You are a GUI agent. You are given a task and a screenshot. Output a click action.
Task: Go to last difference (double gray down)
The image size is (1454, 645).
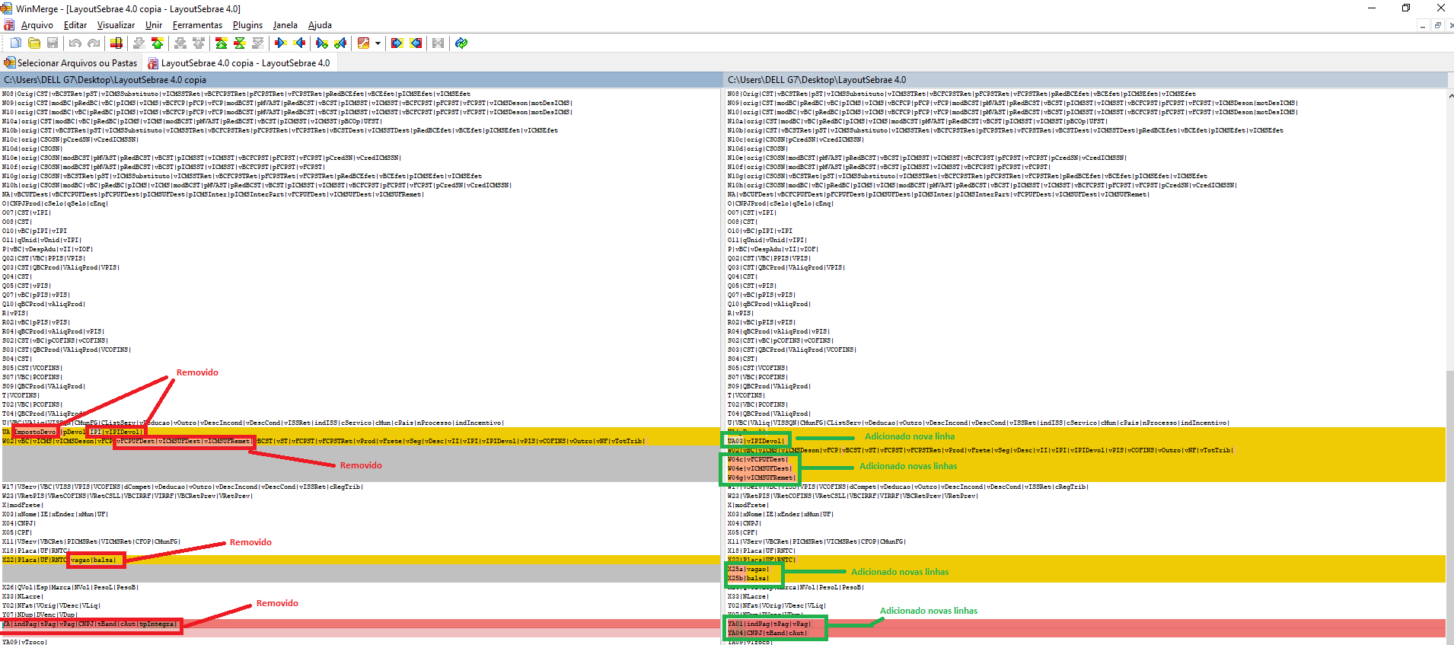(x=258, y=43)
